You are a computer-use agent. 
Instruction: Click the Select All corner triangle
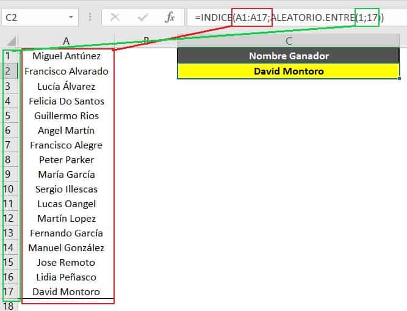[x=11, y=41]
